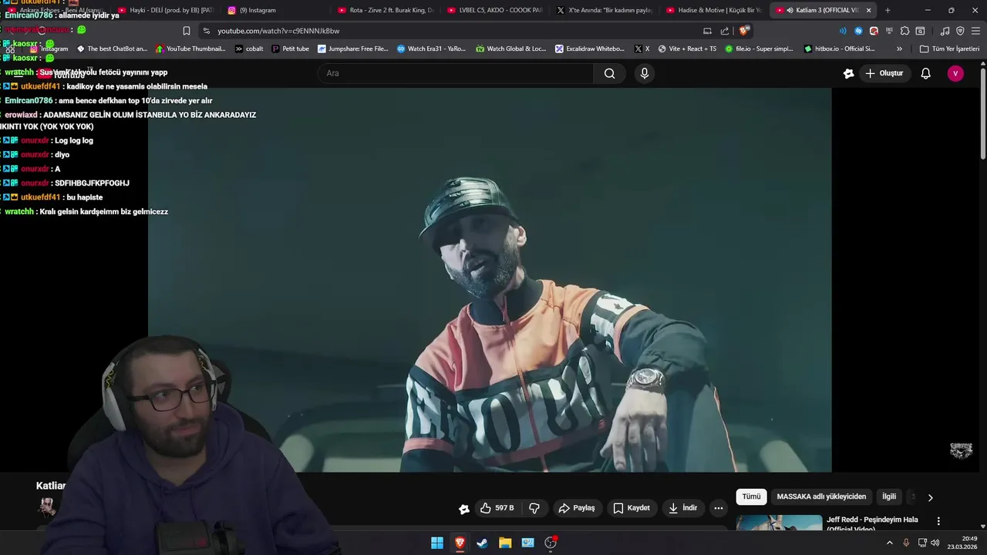Screen dimensions: 987x555
Task: Open the media control music note icon
Action: coord(945,31)
